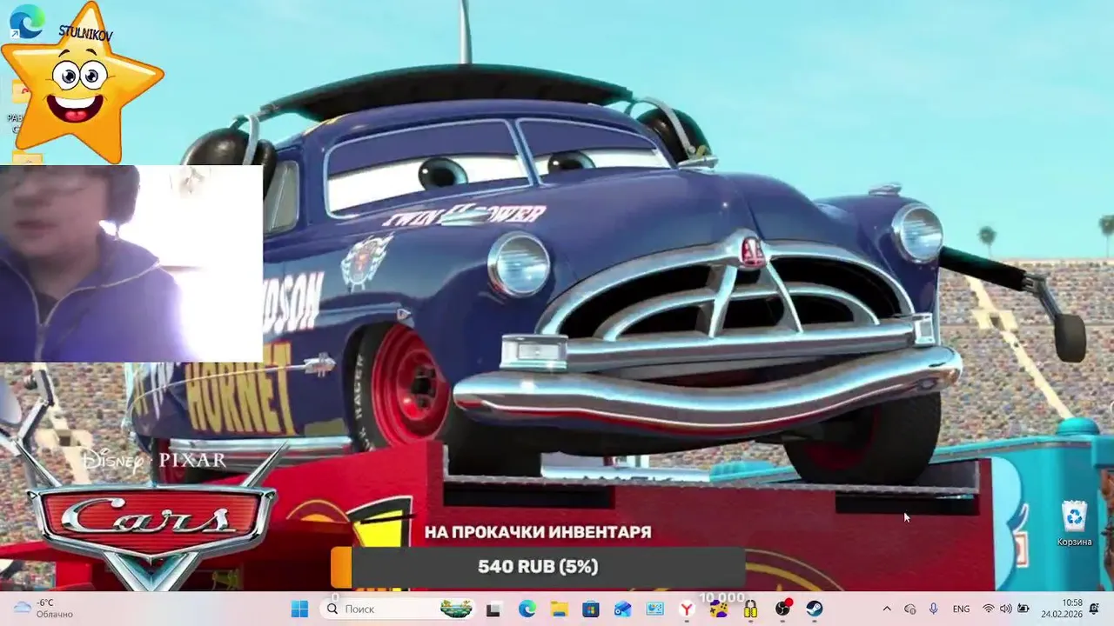Open Steam from the taskbar
The width and height of the screenshot is (1114, 626).
click(x=815, y=609)
